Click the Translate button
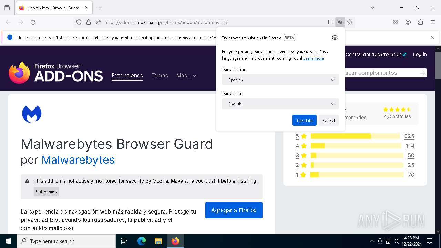The width and height of the screenshot is (441, 248). 304,120
